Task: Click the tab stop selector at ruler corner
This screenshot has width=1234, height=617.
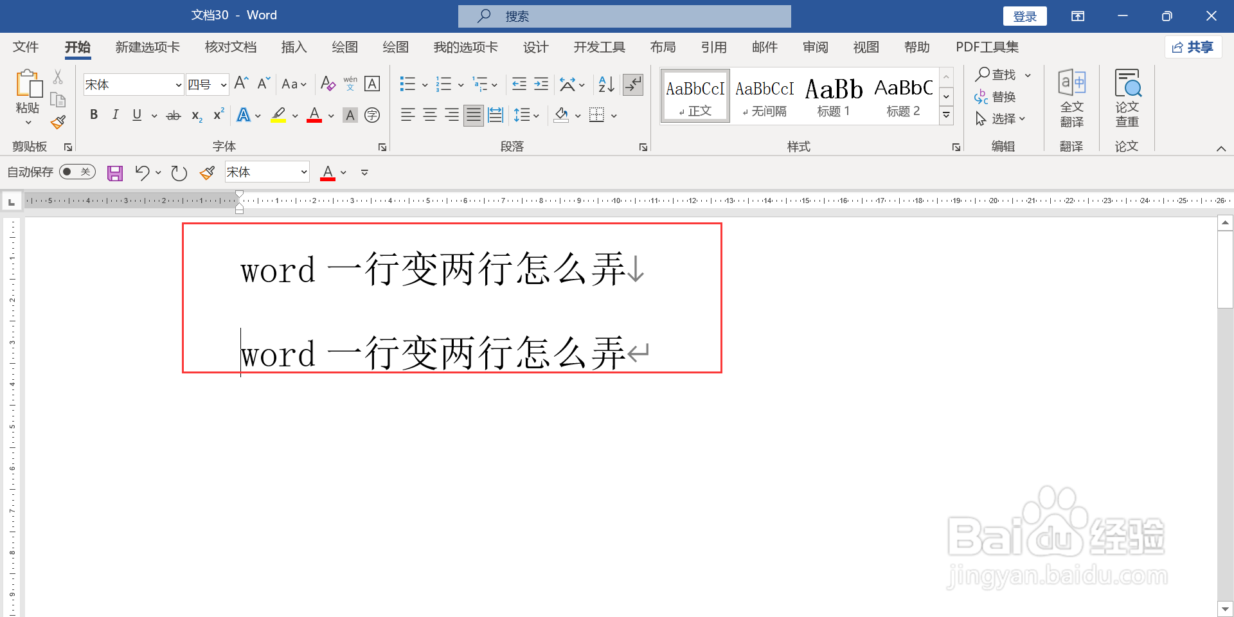Action: click(12, 202)
